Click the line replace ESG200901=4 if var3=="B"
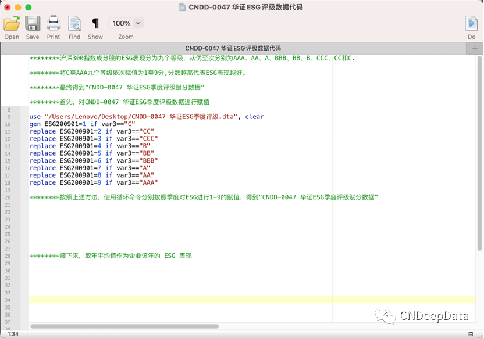The image size is (484, 338). [x=90, y=146]
